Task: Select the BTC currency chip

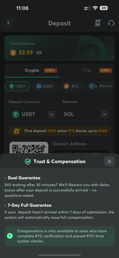Action: pyautogui.click(x=72, y=86)
